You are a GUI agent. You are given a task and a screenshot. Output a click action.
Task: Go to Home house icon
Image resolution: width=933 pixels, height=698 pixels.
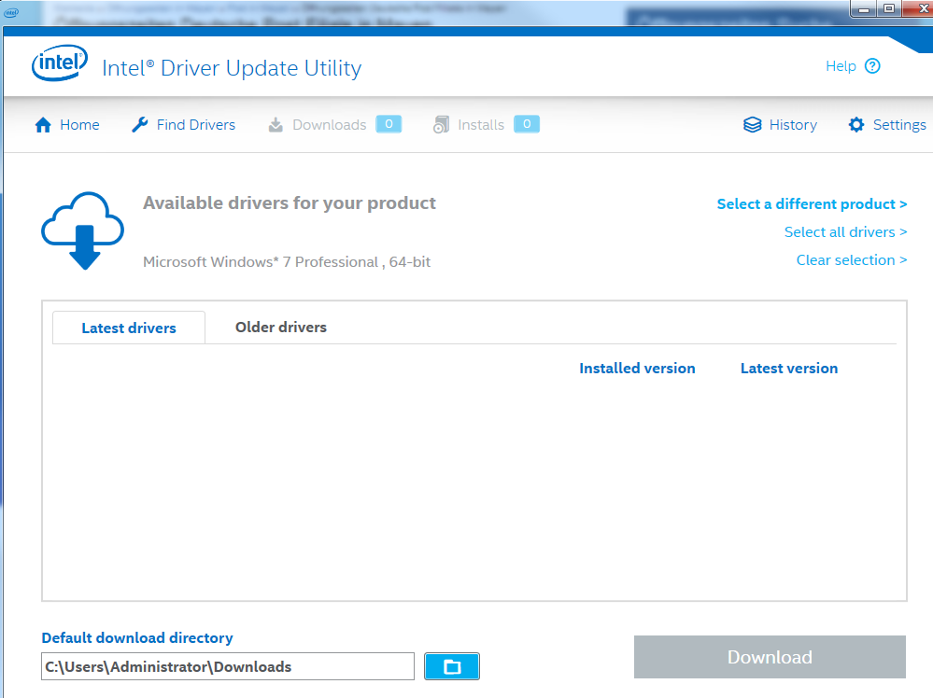point(43,125)
